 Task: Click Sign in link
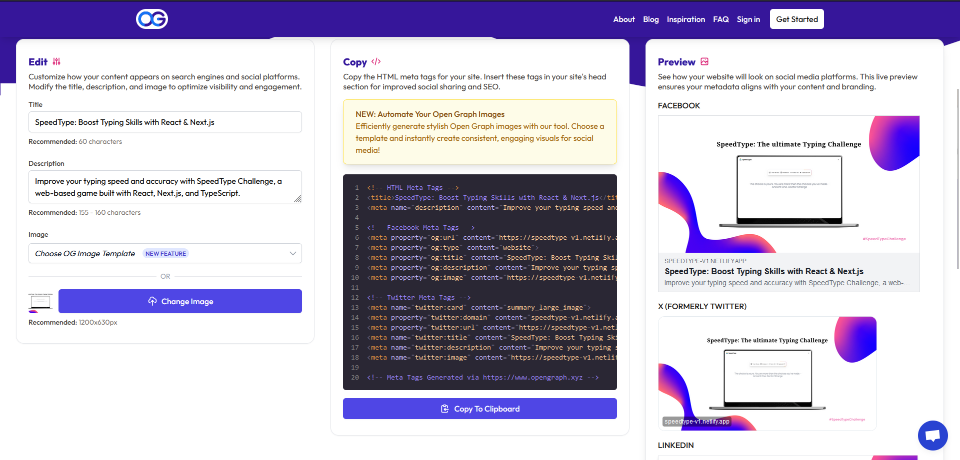point(748,19)
